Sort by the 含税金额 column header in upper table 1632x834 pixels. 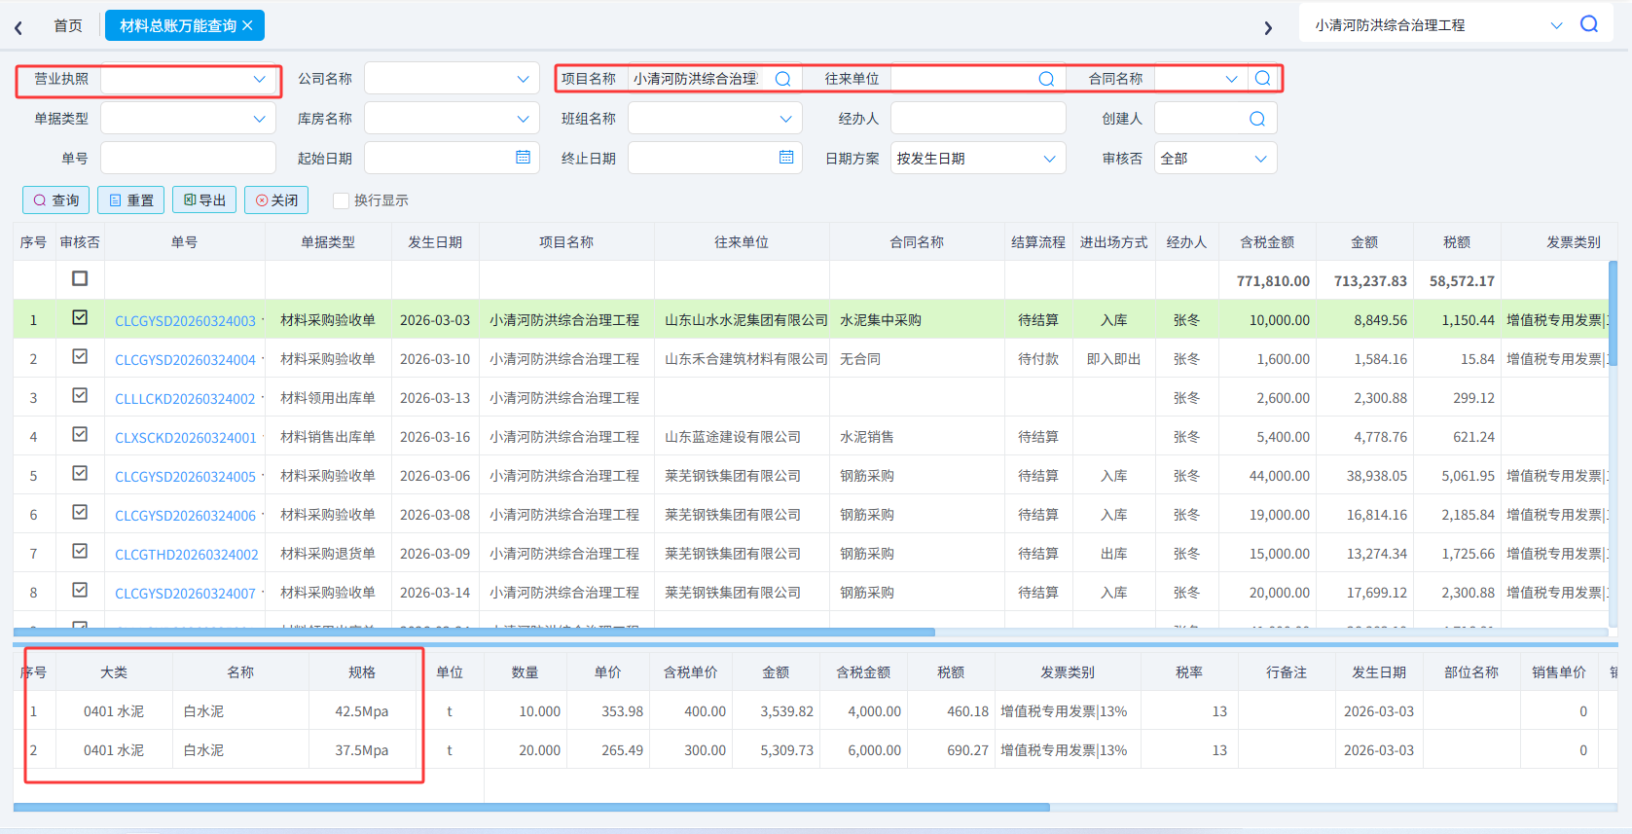[1267, 242]
